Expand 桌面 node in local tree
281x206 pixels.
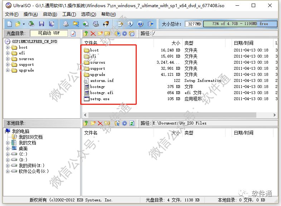coord(8,148)
